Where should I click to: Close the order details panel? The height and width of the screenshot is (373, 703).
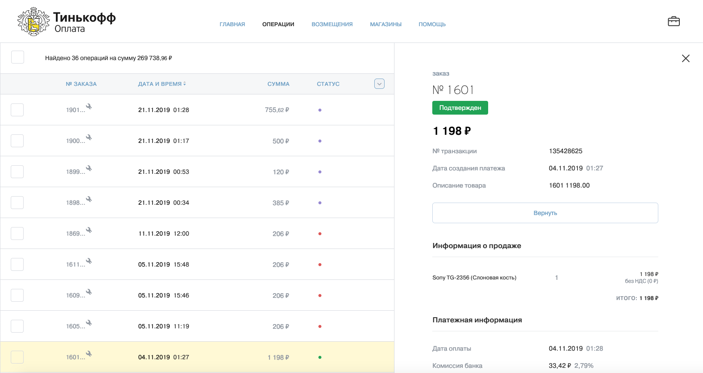tap(685, 58)
